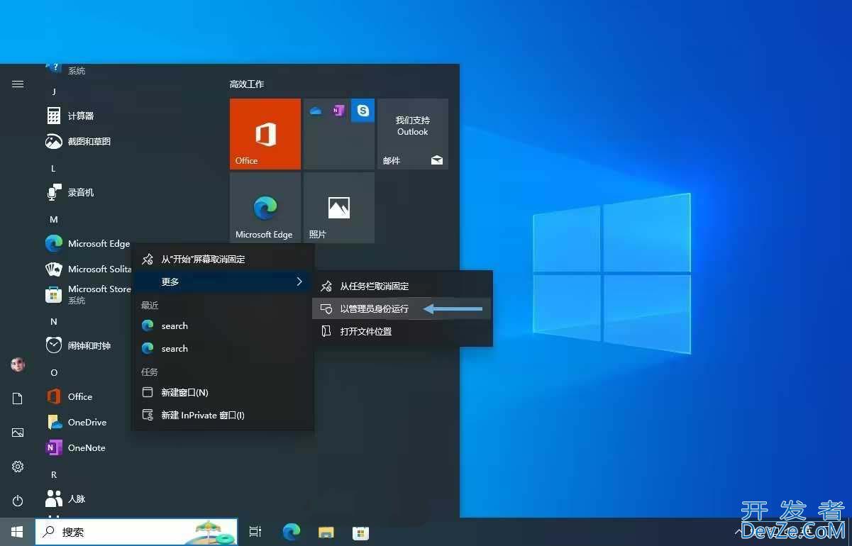
Task: Click the OneNote icon in tile folder
Action: click(x=338, y=111)
